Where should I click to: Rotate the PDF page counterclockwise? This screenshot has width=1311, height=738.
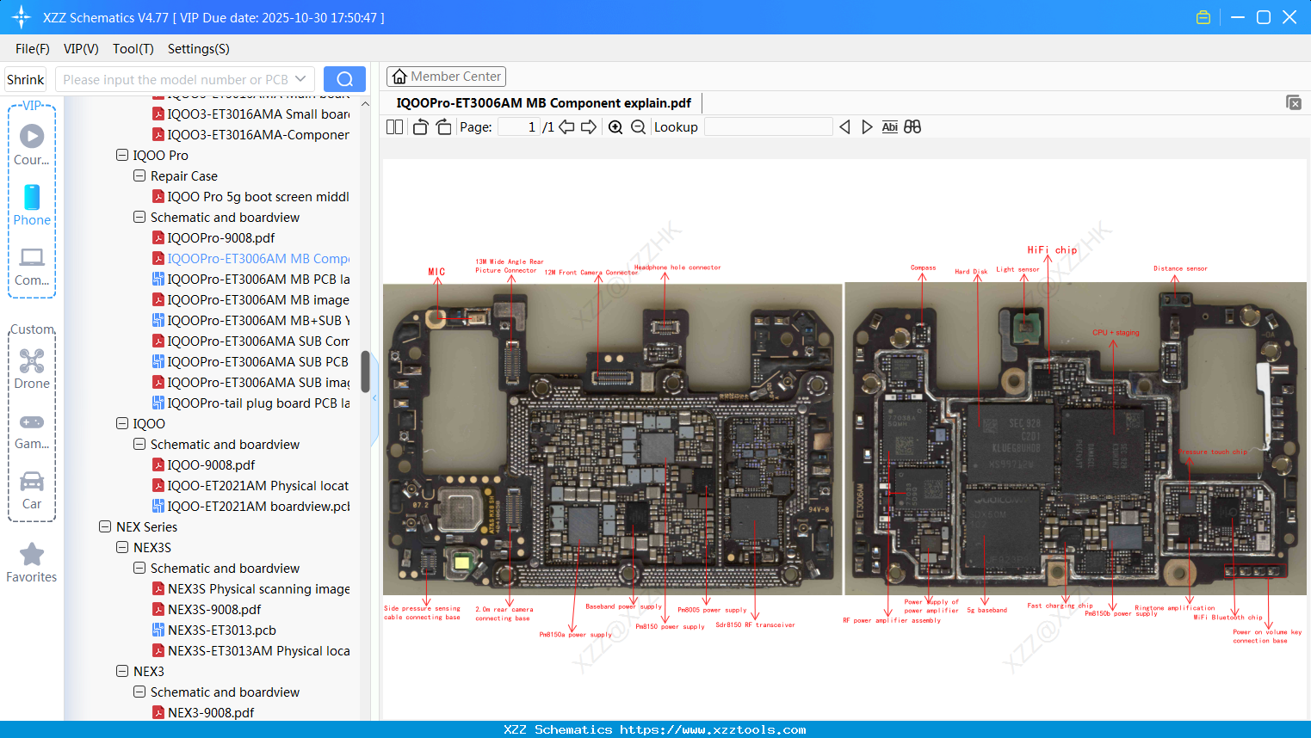(419, 126)
